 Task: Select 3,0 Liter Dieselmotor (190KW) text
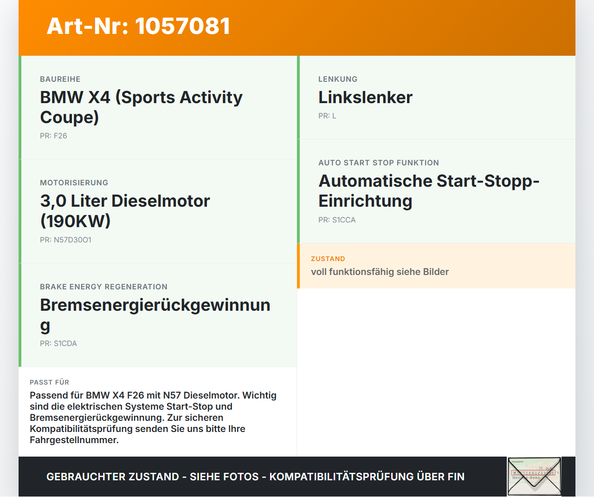125,211
